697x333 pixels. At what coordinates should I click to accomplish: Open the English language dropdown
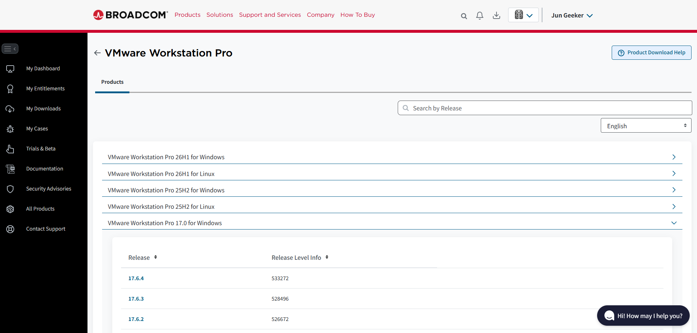(646, 126)
